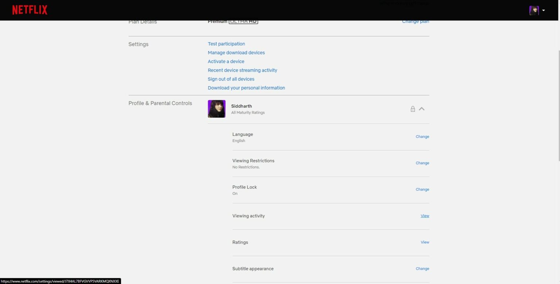
Task: Click Sign out of all devices
Action: click(231, 79)
